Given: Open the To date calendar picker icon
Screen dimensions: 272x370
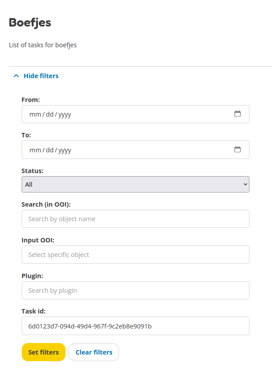Looking at the screenshot, I should click(x=238, y=150).
